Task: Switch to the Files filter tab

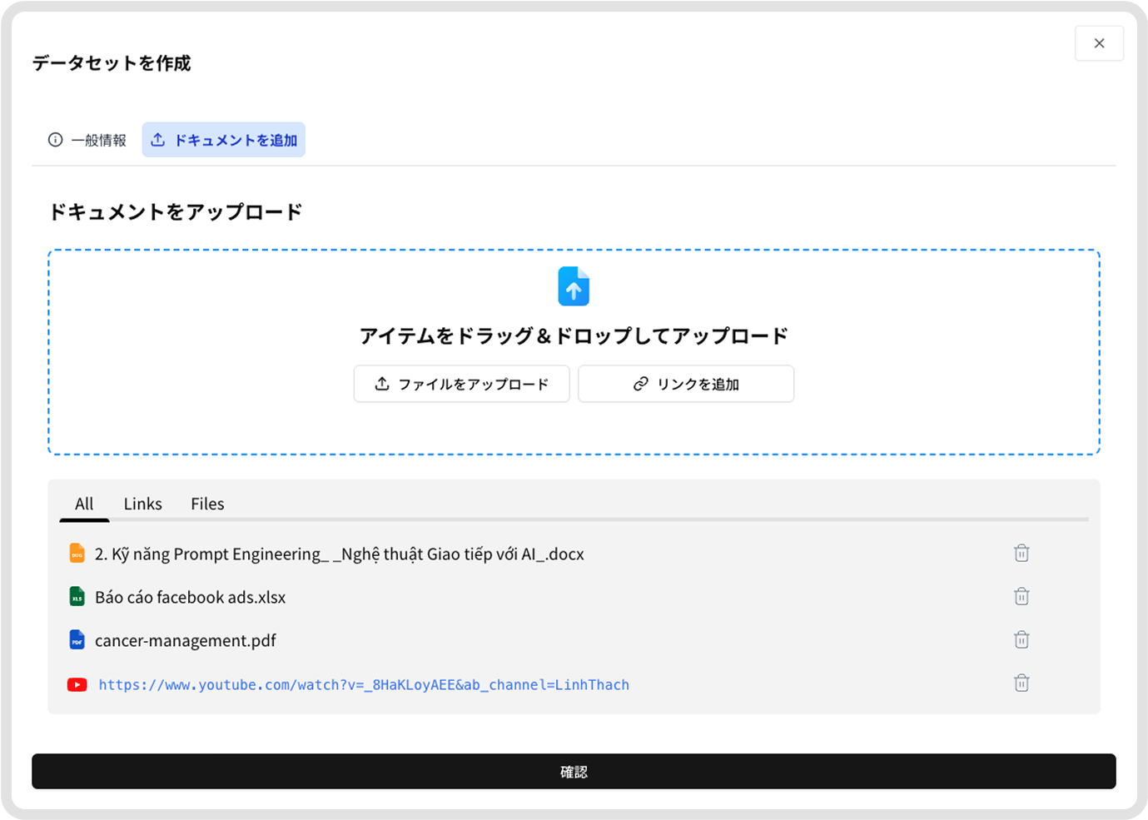Action: pyautogui.click(x=206, y=503)
